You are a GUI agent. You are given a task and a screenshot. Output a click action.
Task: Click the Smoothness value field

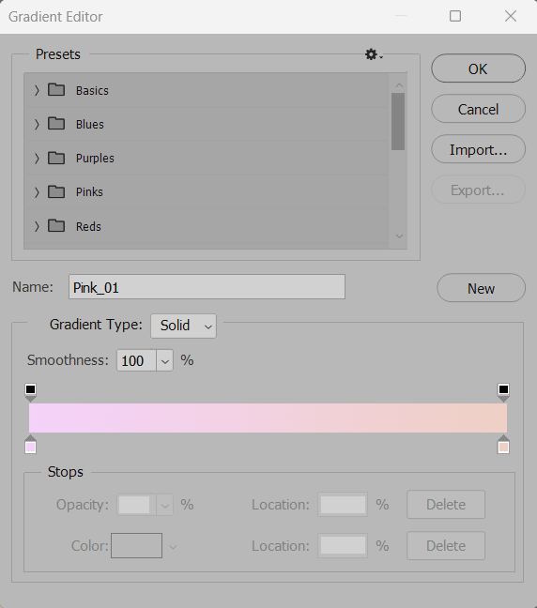pyautogui.click(x=136, y=360)
